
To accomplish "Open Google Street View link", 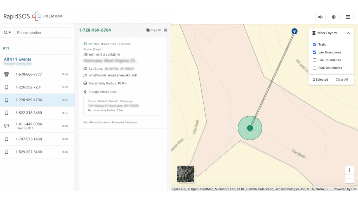I will (103, 92).
